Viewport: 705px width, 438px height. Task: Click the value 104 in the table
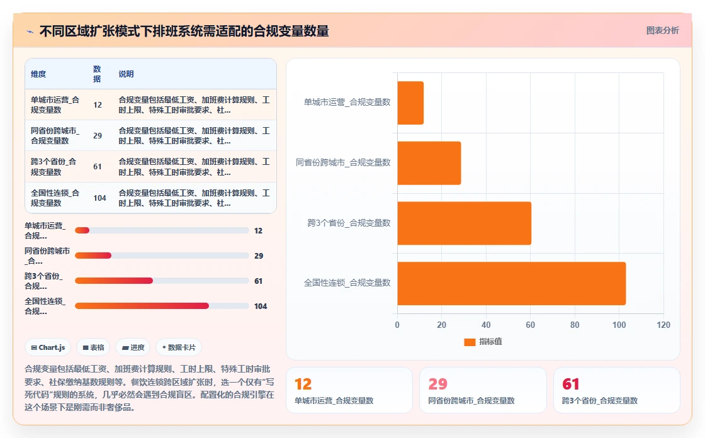100,198
